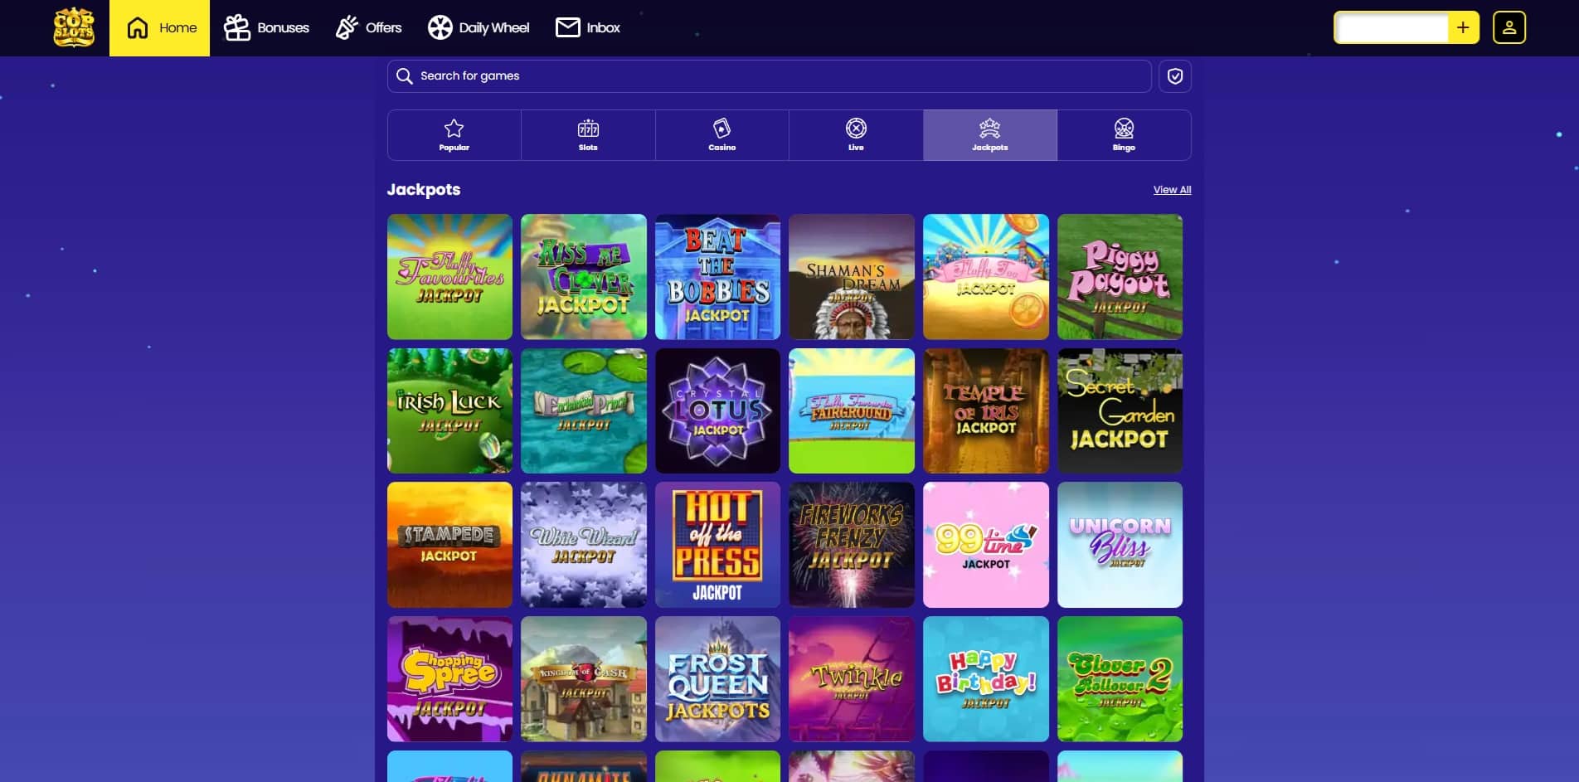Select the Popular star category icon
1579x782 pixels.
click(454, 129)
